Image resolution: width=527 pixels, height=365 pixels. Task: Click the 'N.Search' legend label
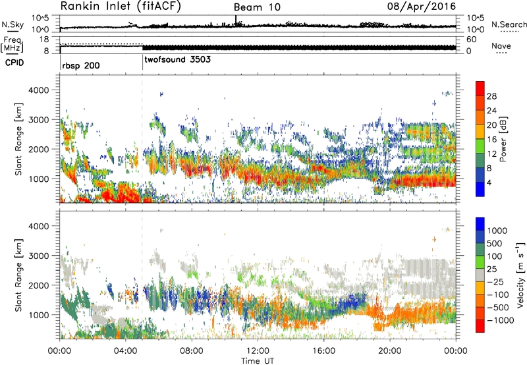509,24
